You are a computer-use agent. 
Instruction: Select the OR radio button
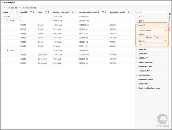click(x=155, y=37)
